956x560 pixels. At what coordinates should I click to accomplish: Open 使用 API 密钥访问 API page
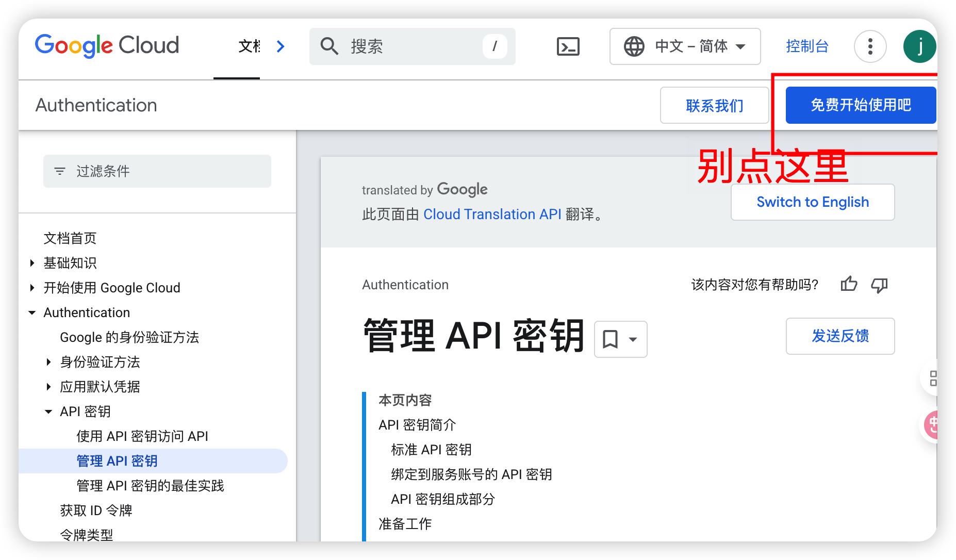click(142, 436)
